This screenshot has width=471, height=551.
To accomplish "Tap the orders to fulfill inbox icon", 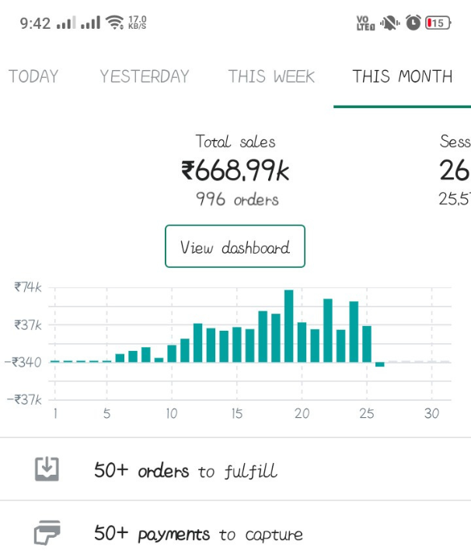I will [47, 469].
